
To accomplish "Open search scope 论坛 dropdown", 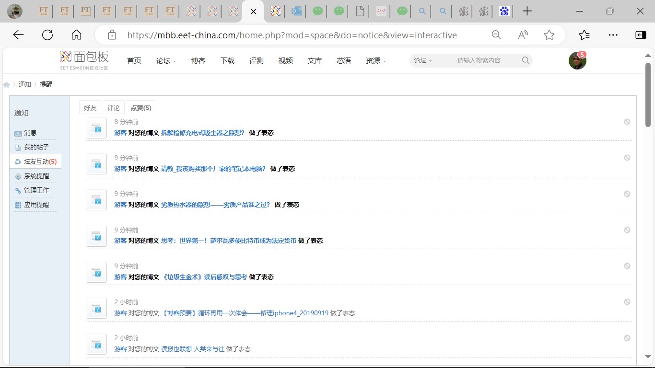I will tap(423, 61).
